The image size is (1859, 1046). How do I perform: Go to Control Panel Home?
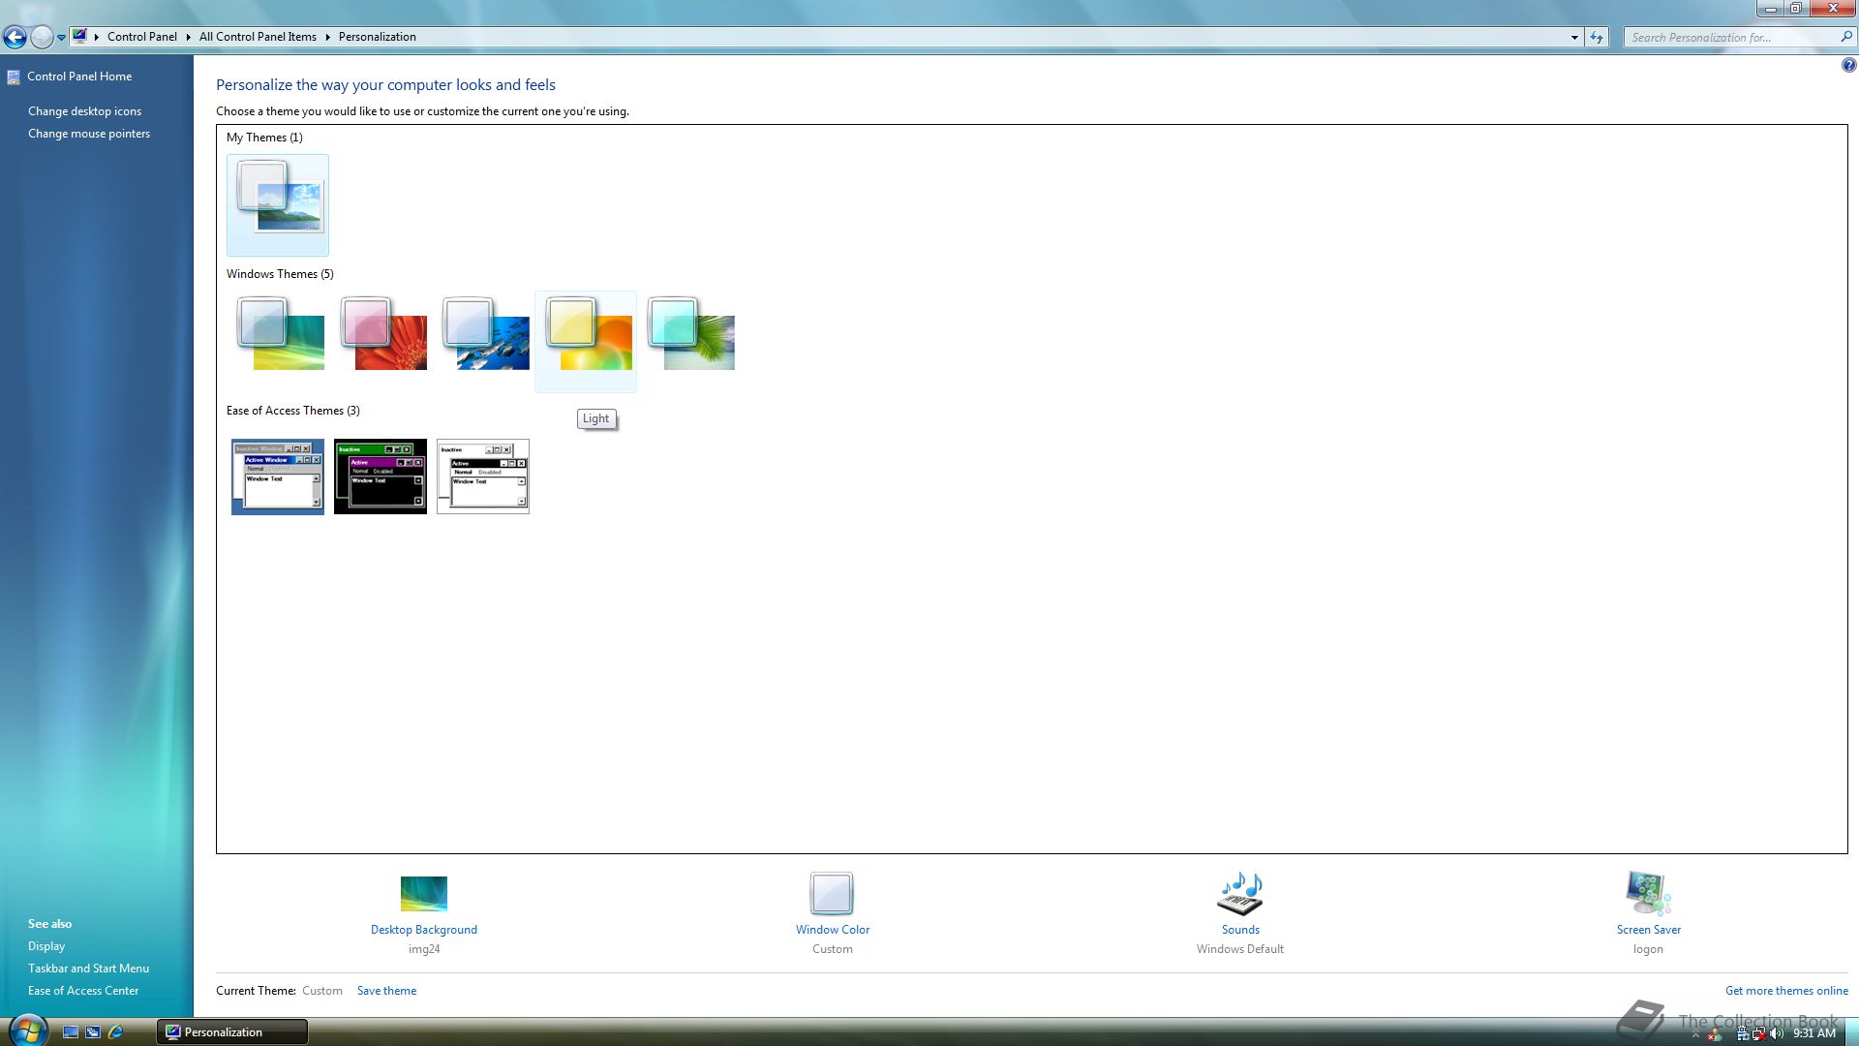79,77
